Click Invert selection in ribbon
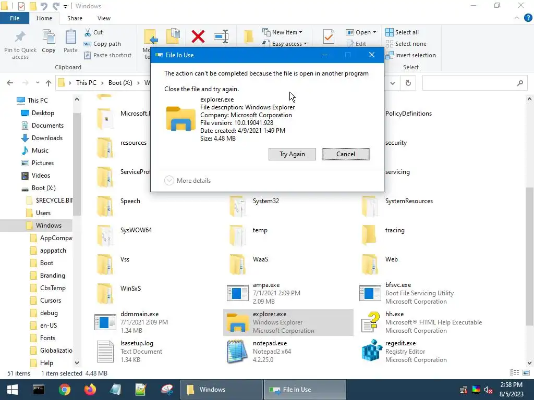 411,55
